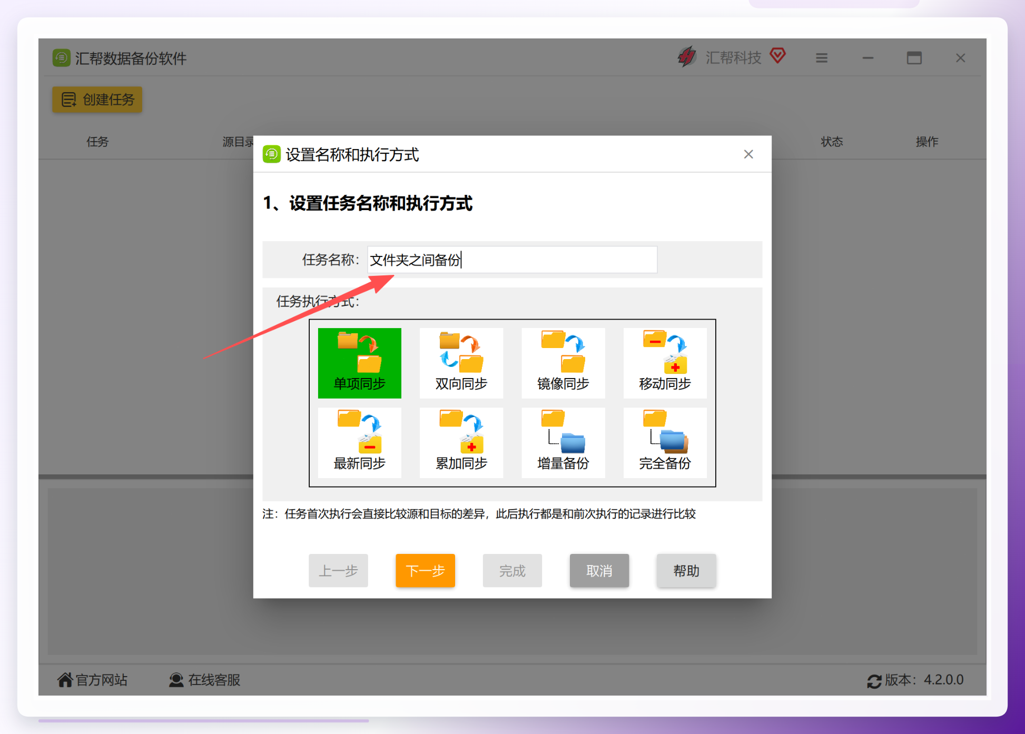The image size is (1025, 734).
Task: Pick the 镜像同步 mirror sync icon
Action: tap(563, 363)
